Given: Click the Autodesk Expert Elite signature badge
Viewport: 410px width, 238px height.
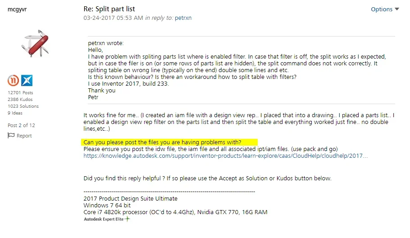Looking at the screenshot, I should pos(107,219).
